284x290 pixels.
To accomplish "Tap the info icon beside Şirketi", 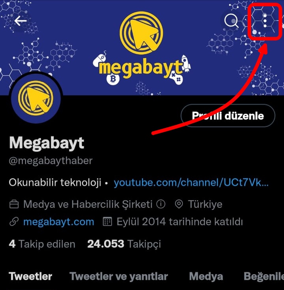I will [x=161, y=204].
